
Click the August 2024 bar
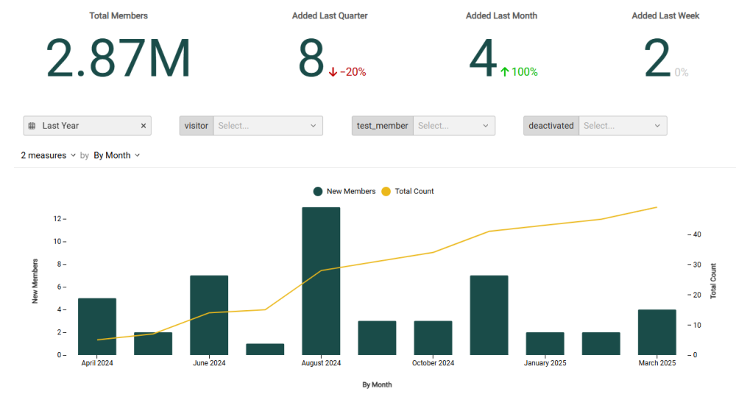(321, 281)
